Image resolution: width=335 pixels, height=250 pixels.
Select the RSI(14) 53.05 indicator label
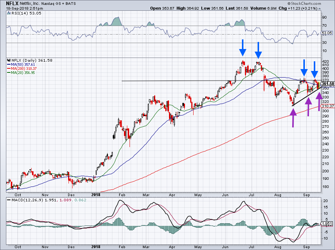26,13
